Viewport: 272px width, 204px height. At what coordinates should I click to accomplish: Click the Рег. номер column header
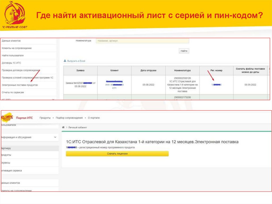(x=216, y=70)
